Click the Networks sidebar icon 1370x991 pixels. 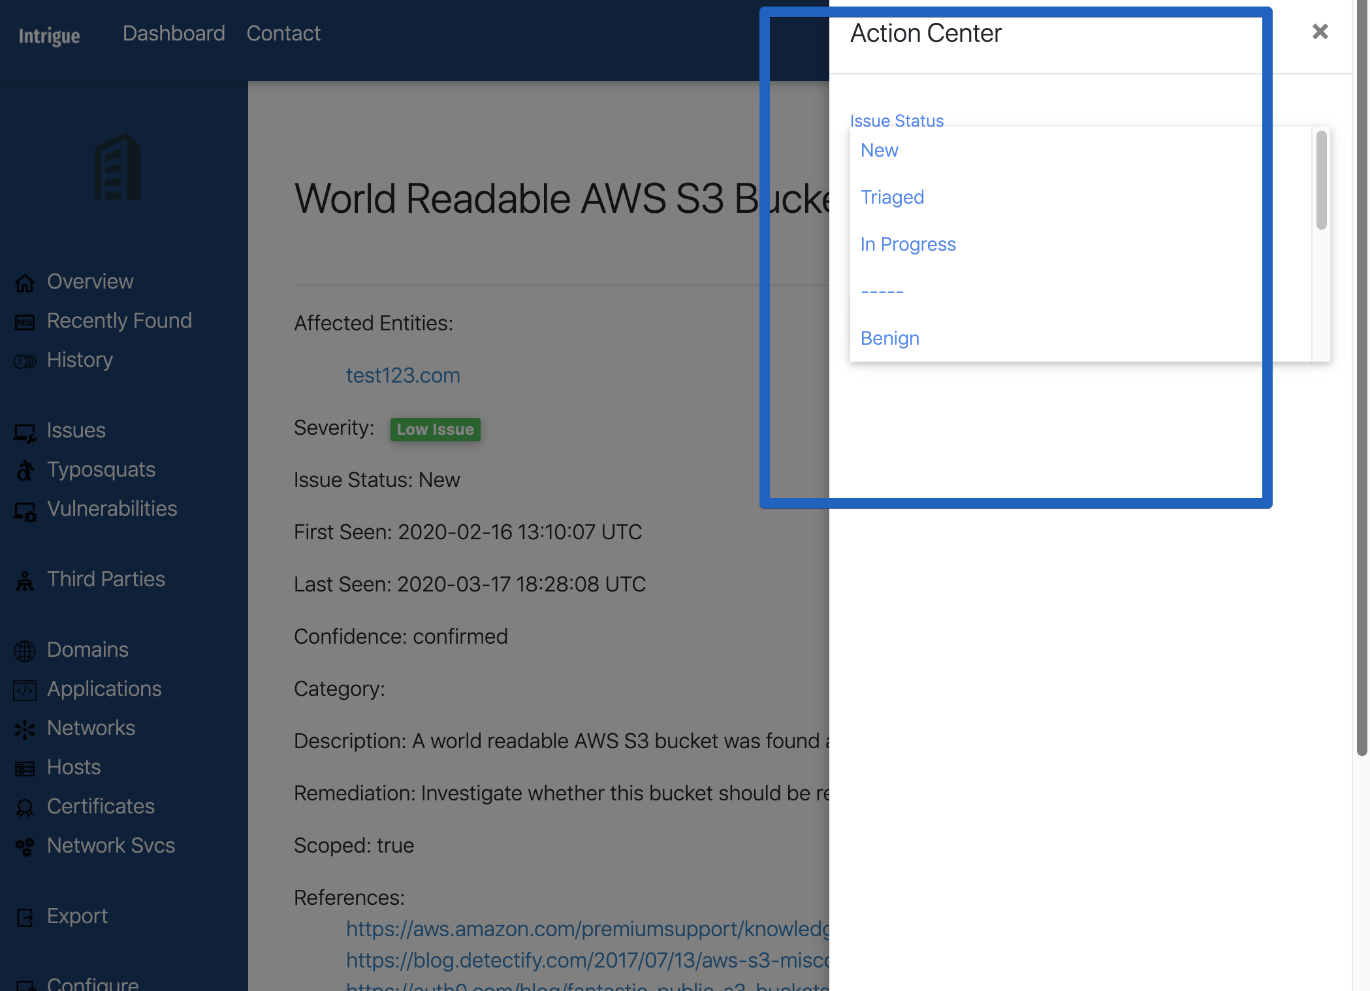pos(25,729)
